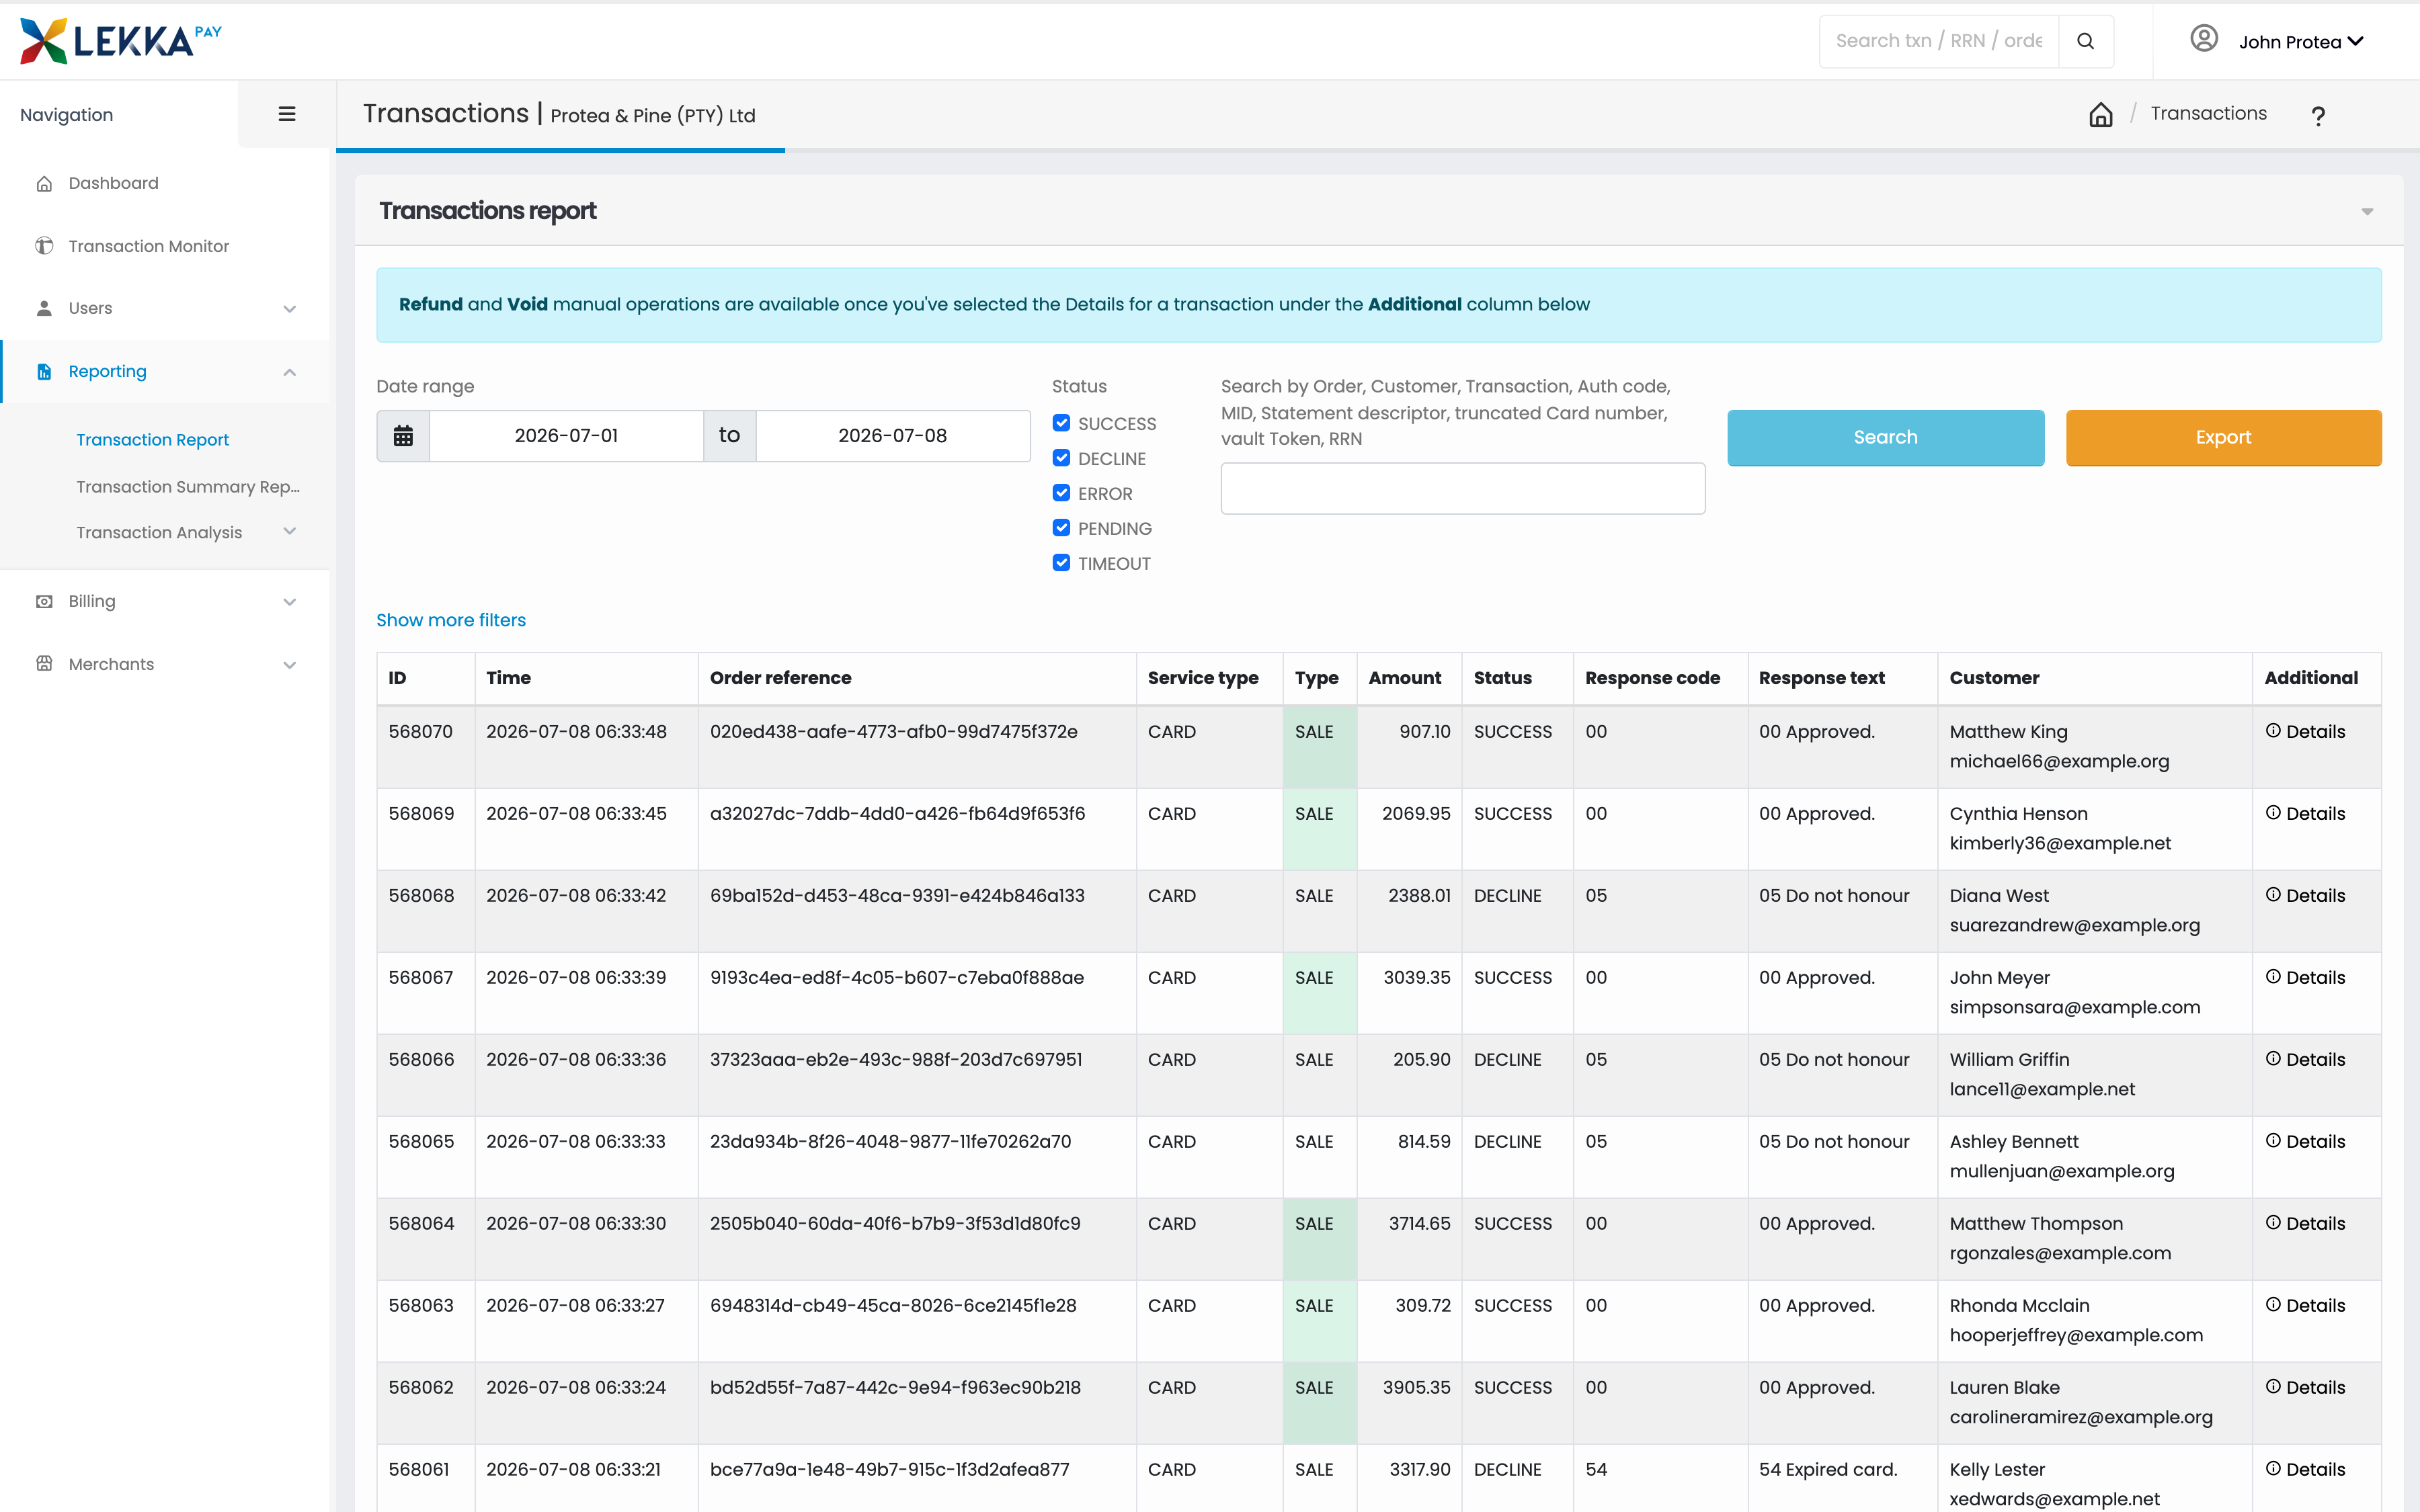Uncheck the DECLINE status checkbox

click(1061, 458)
